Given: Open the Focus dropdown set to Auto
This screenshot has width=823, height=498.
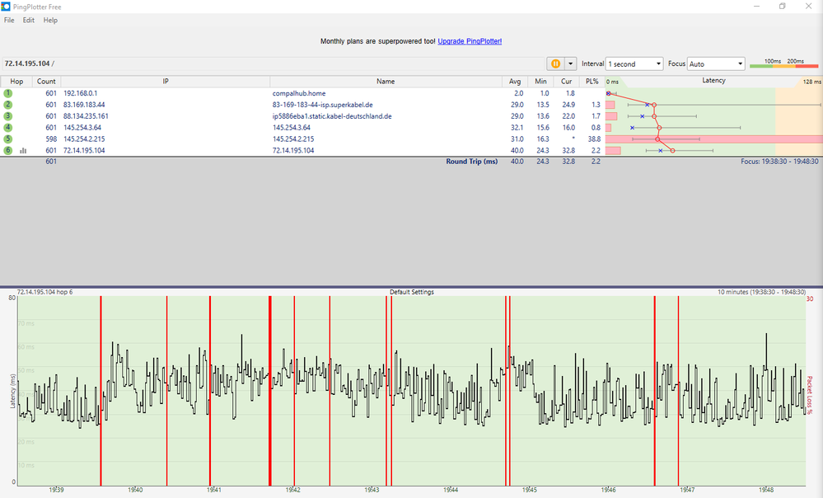Looking at the screenshot, I should click(716, 63).
